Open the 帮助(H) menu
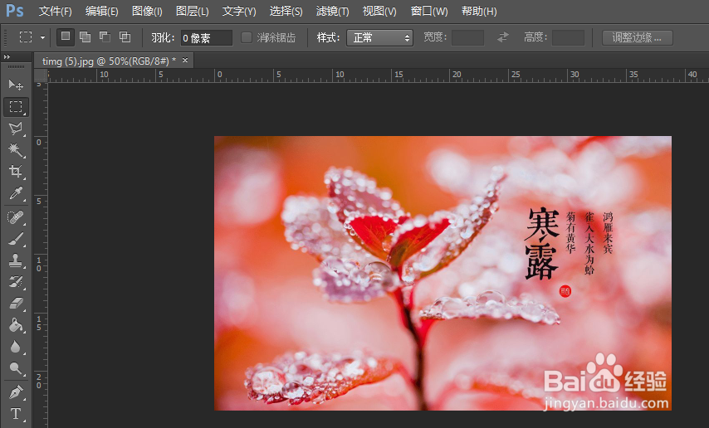Image resolution: width=709 pixels, height=428 pixels. pyautogui.click(x=479, y=11)
